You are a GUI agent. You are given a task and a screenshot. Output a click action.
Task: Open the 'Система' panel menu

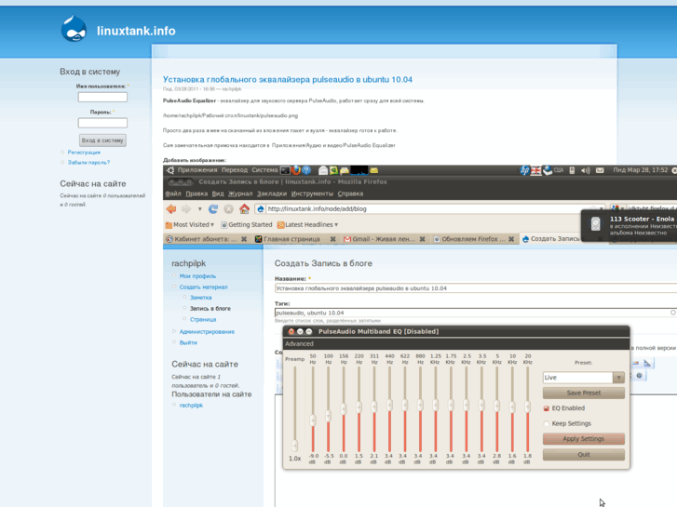(x=264, y=170)
